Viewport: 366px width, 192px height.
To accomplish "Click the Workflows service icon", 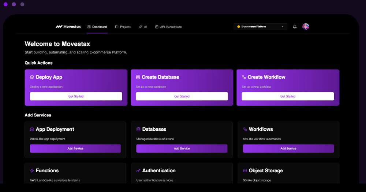I will point(245,130).
